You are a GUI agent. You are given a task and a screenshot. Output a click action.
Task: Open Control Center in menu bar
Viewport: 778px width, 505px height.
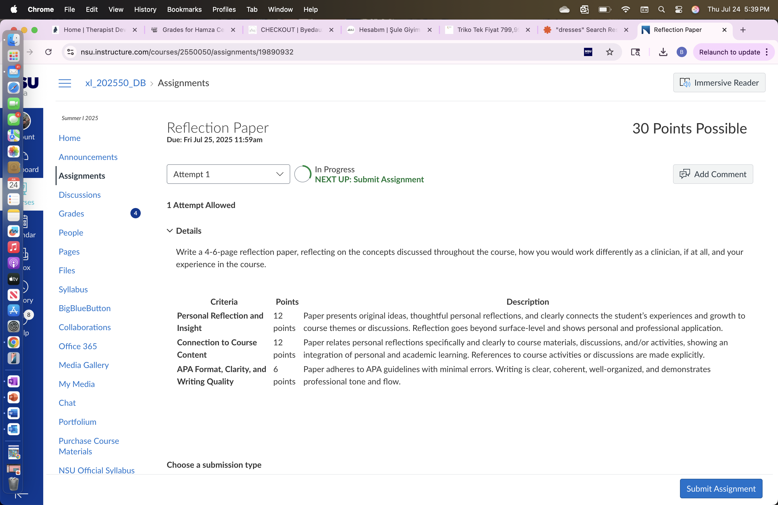click(x=678, y=10)
